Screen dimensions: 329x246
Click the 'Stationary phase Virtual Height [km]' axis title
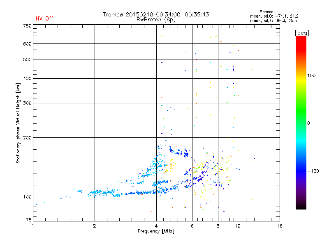tap(18, 123)
